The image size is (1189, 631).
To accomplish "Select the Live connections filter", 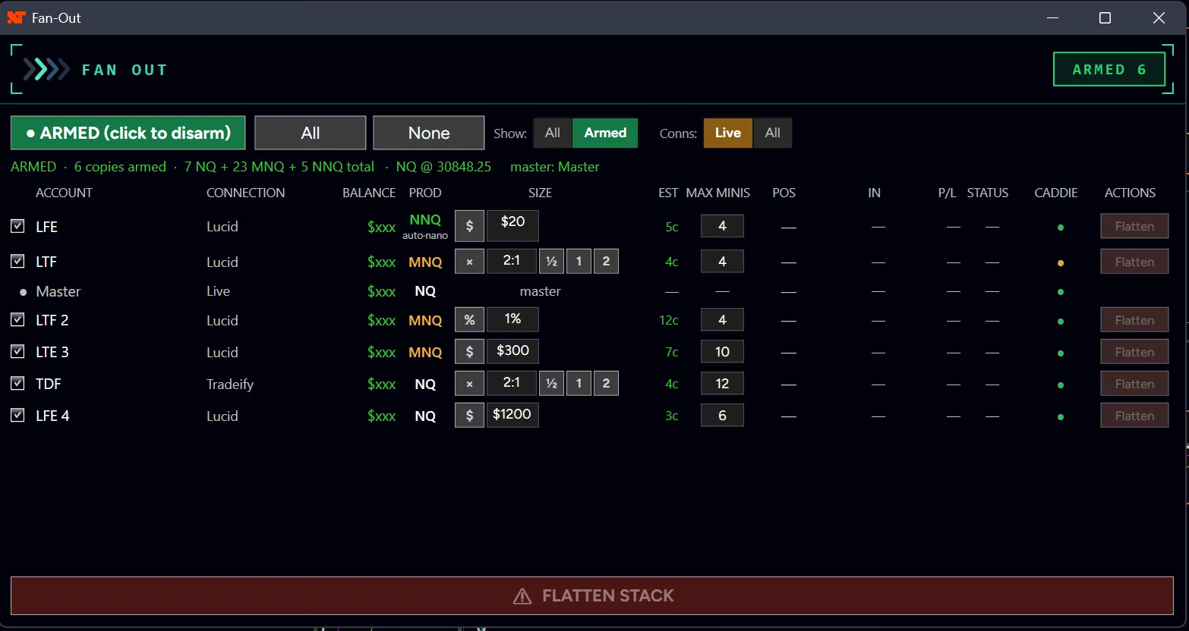I will (x=727, y=133).
